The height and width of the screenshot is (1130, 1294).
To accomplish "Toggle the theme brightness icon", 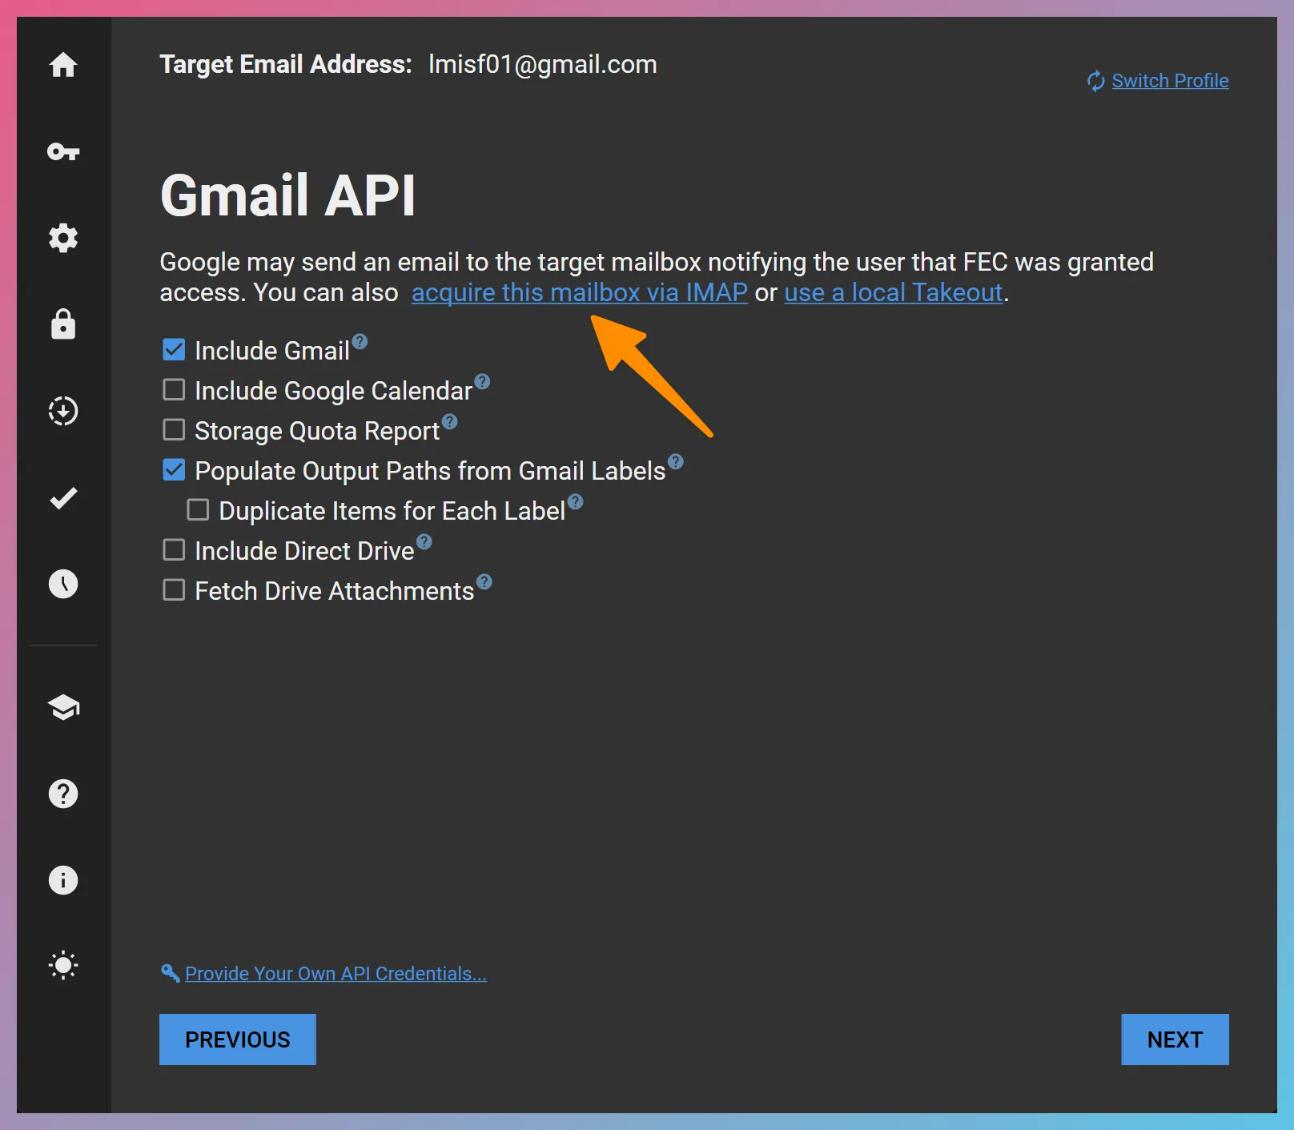I will click(x=63, y=966).
